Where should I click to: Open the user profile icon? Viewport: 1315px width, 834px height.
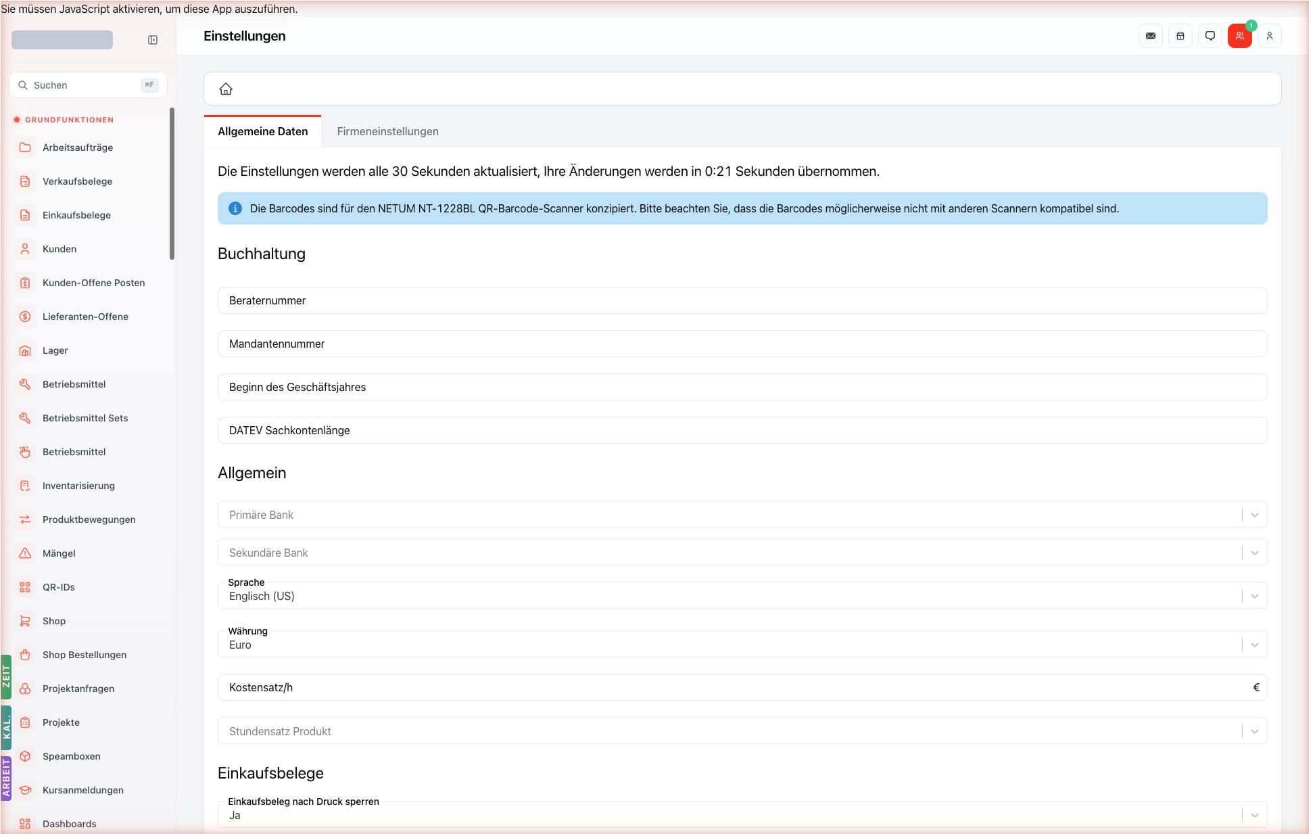tap(1270, 36)
